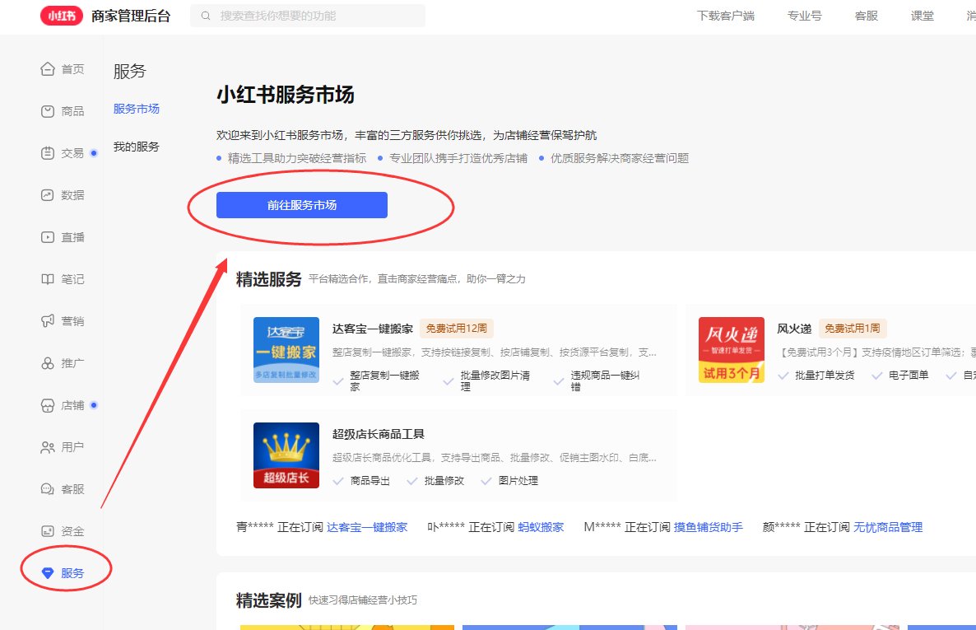Open the 直播 play icon
Image resolution: width=976 pixels, height=630 pixels.
point(48,237)
